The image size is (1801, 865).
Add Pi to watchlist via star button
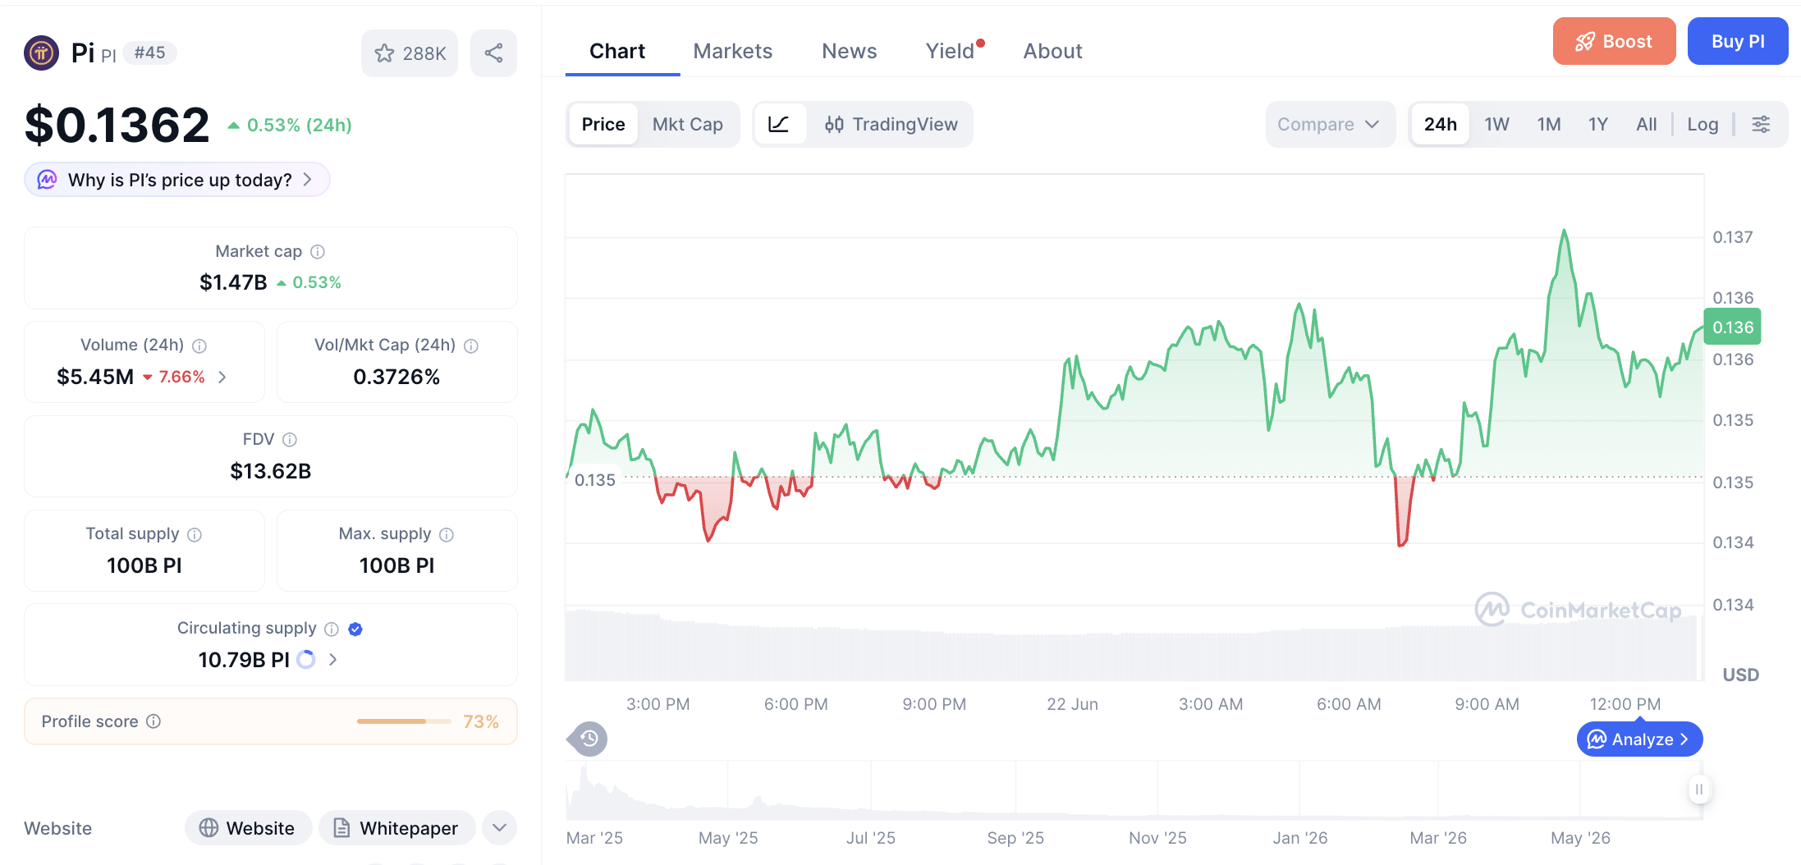[x=410, y=53]
